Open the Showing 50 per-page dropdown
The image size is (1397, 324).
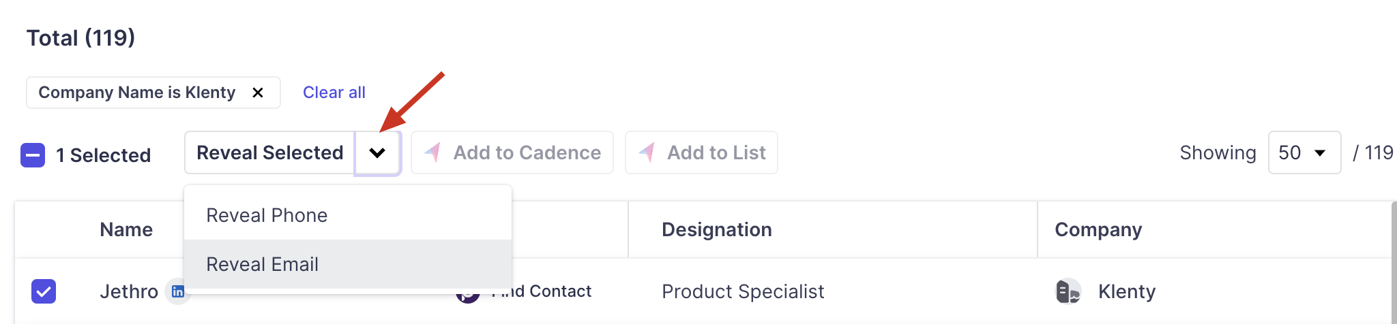[1304, 152]
